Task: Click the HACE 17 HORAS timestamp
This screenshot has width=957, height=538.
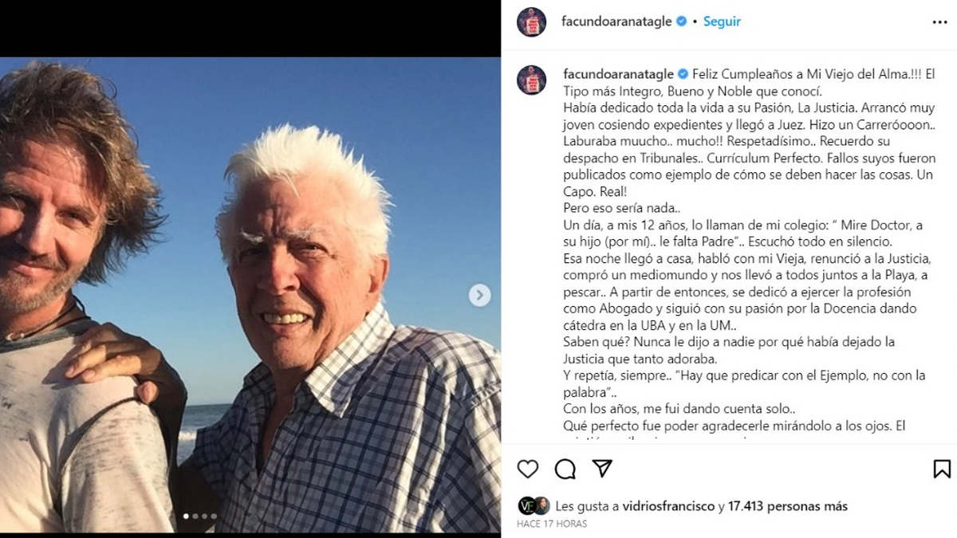Action: (552, 524)
